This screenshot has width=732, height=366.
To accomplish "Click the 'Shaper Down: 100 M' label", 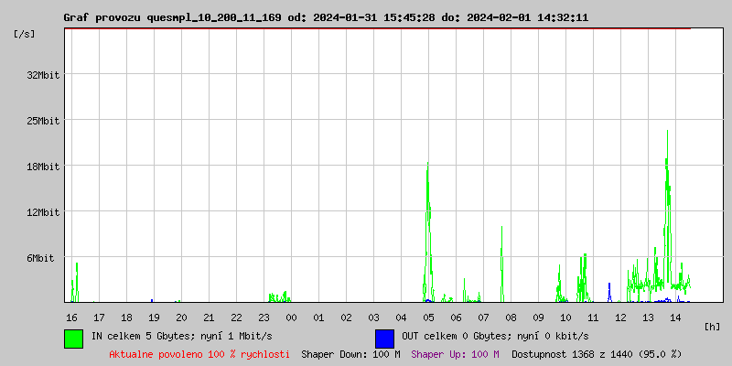I will pos(350,354).
